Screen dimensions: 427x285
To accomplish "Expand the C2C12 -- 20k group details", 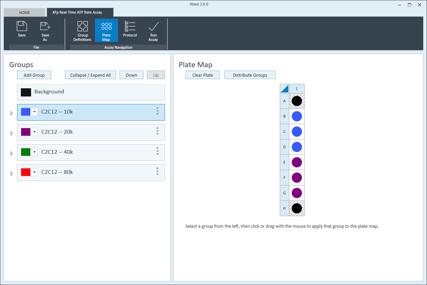I will (12, 133).
